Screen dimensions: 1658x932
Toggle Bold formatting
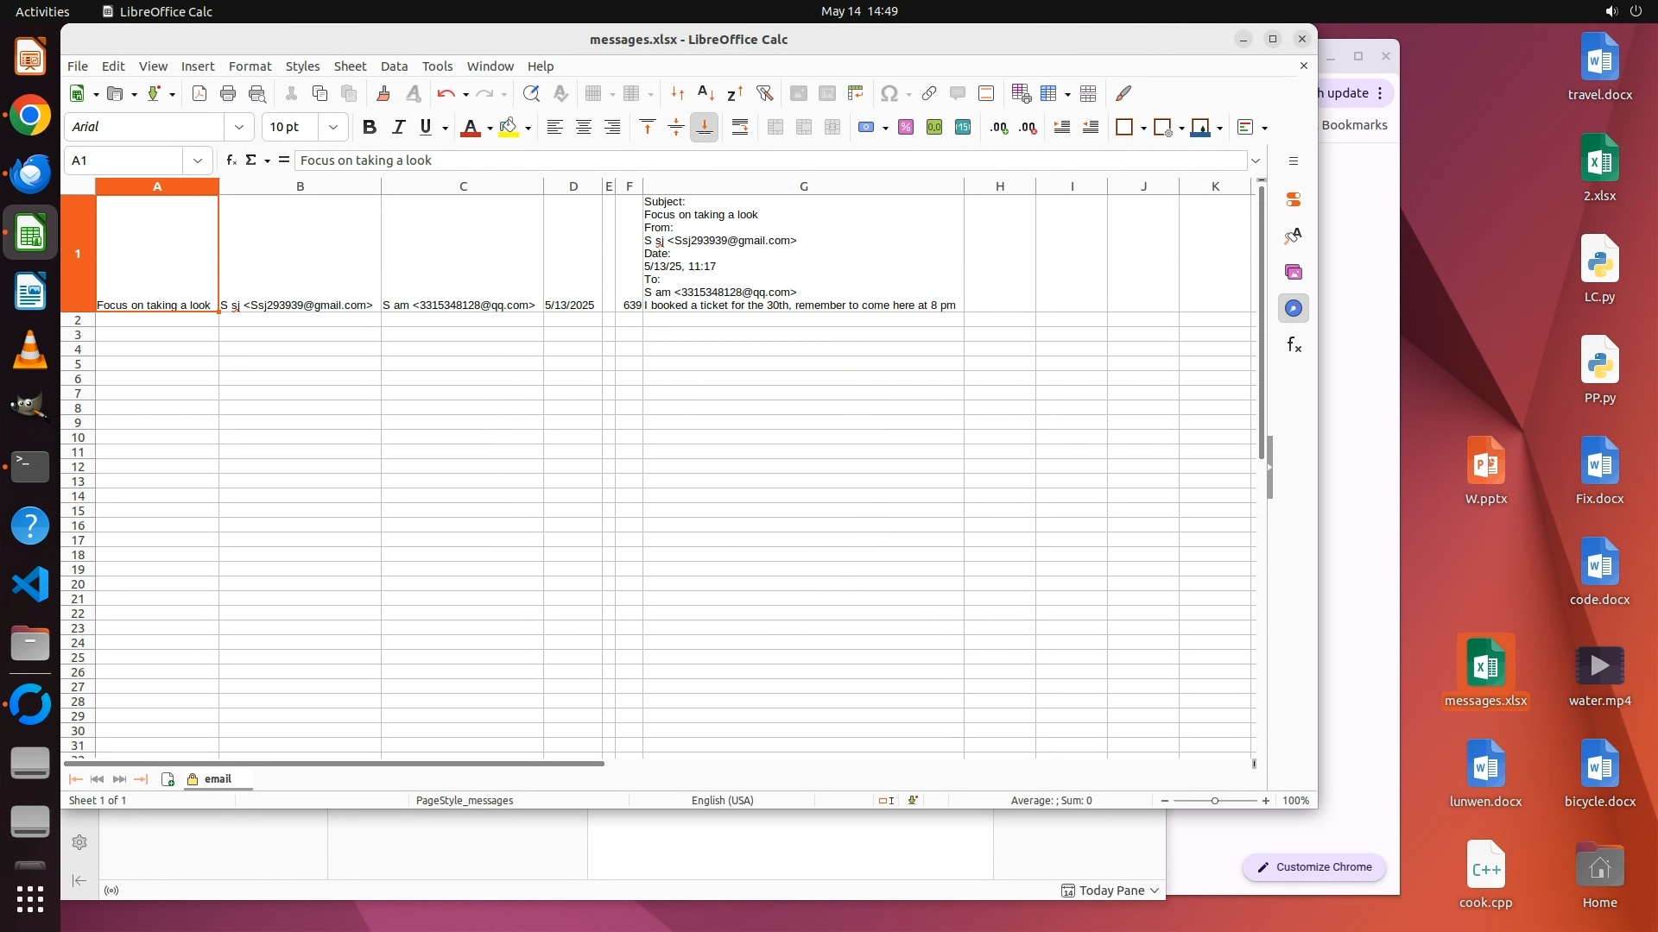coord(370,127)
